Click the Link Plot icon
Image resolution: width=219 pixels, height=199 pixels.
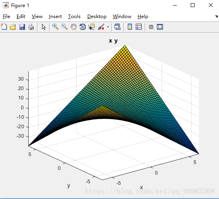pyautogui.click(x=118, y=27)
